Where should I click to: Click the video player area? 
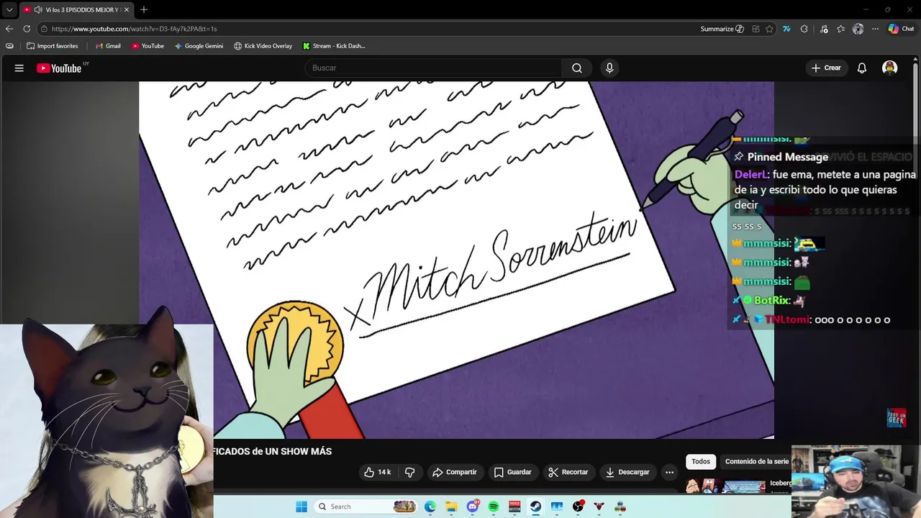[456, 260]
